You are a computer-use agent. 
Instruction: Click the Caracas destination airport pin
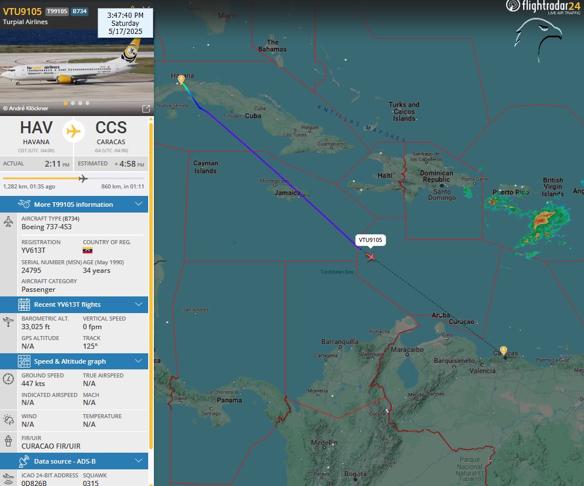click(503, 350)
